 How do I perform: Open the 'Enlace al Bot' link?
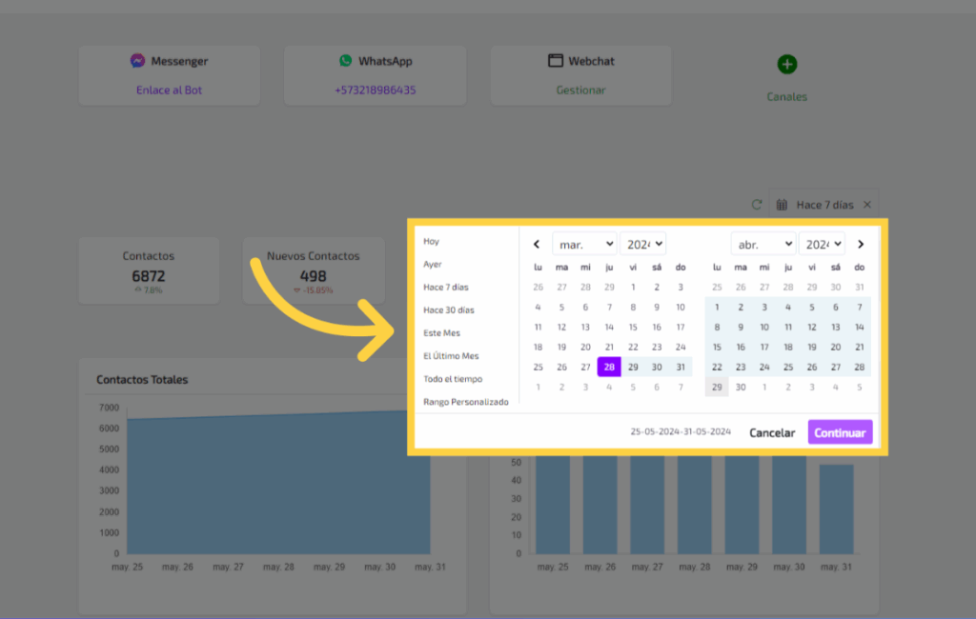[x=169, y=90]
